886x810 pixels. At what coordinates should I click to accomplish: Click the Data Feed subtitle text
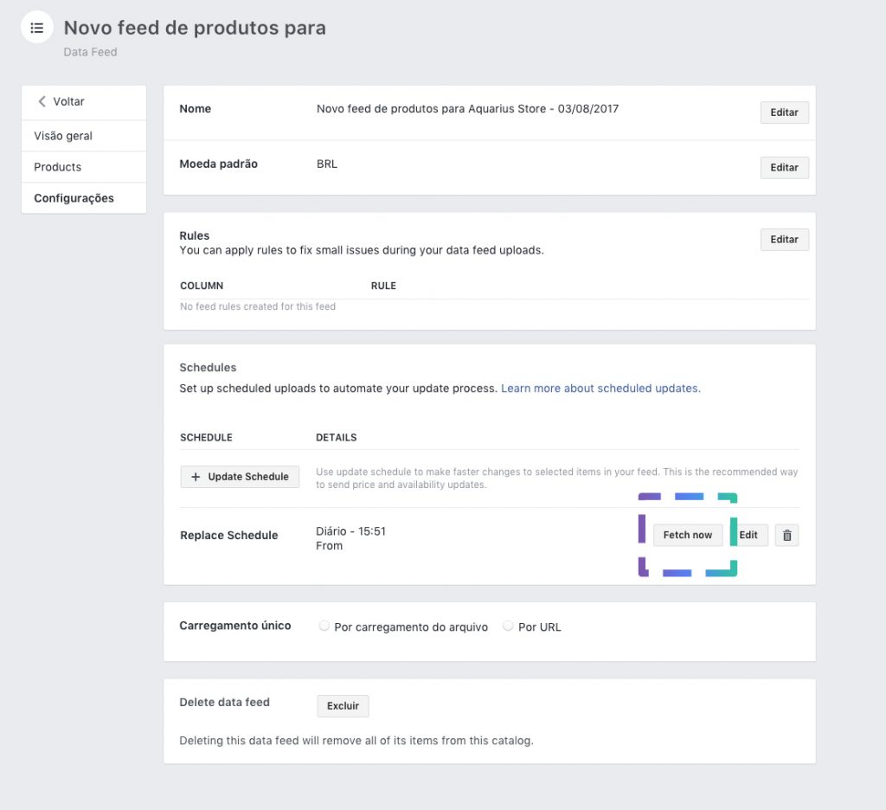(90, 52)
